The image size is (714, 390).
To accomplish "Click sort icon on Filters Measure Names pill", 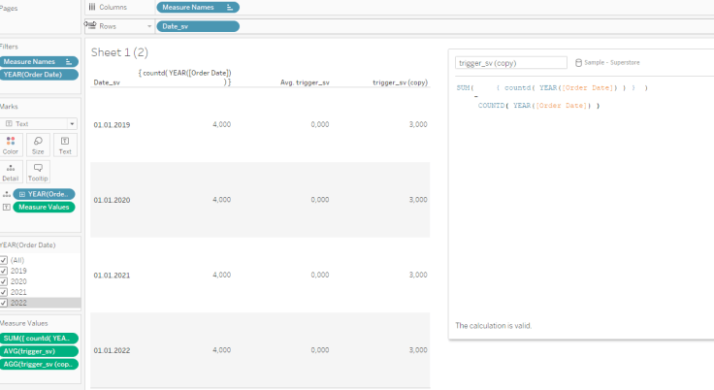I will pos(69,61).
